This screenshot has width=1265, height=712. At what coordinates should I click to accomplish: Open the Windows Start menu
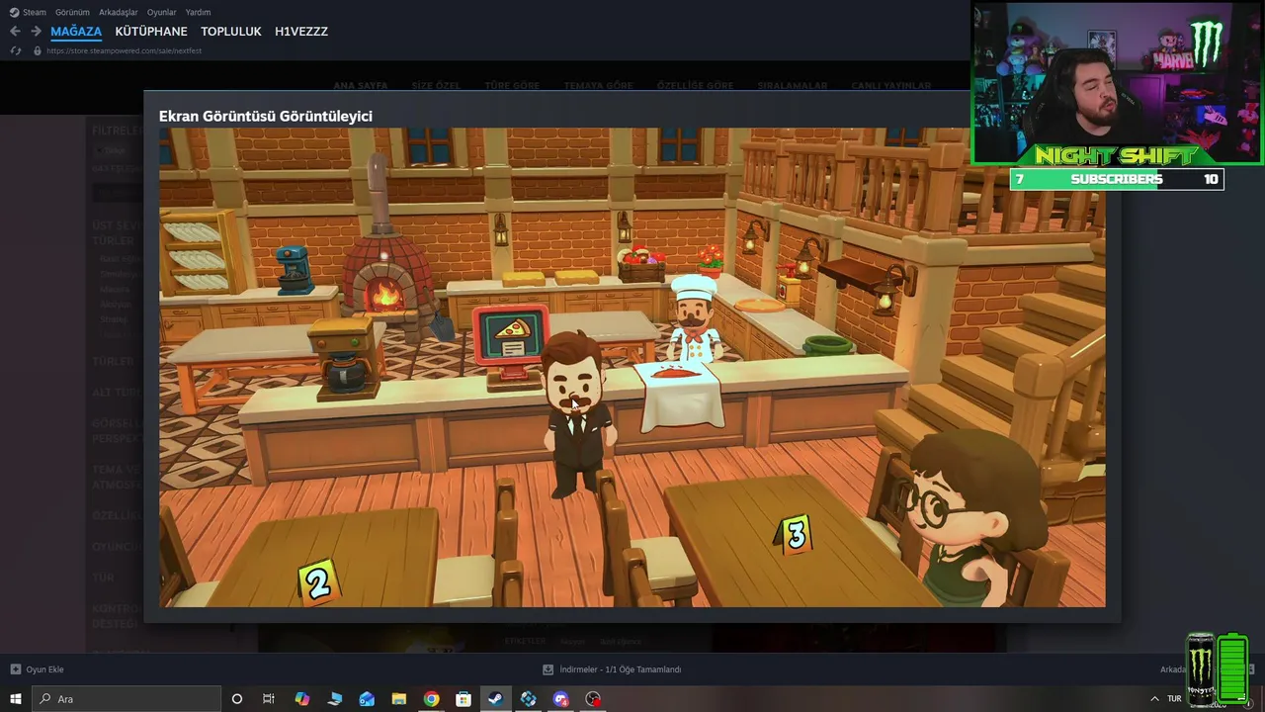(x=16, y=699)
